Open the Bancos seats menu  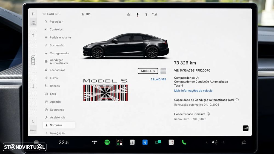pos(52,86)
